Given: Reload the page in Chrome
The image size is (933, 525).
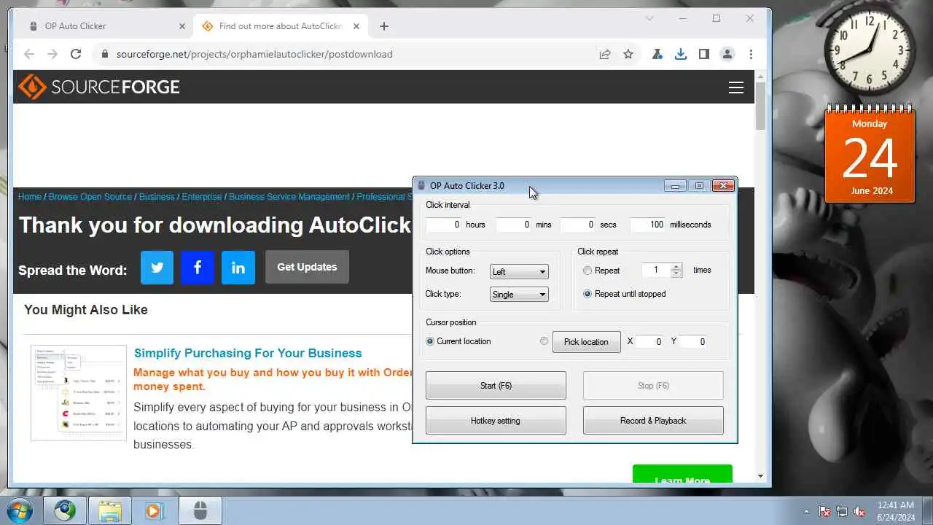Looking at the screenshot, I should point(76,54).
